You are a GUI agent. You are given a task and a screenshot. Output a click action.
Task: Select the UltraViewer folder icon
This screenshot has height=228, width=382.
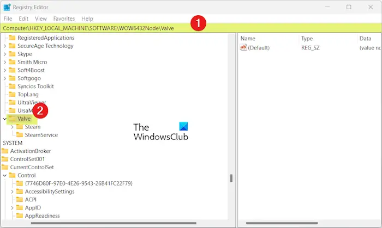coord(12,102)
